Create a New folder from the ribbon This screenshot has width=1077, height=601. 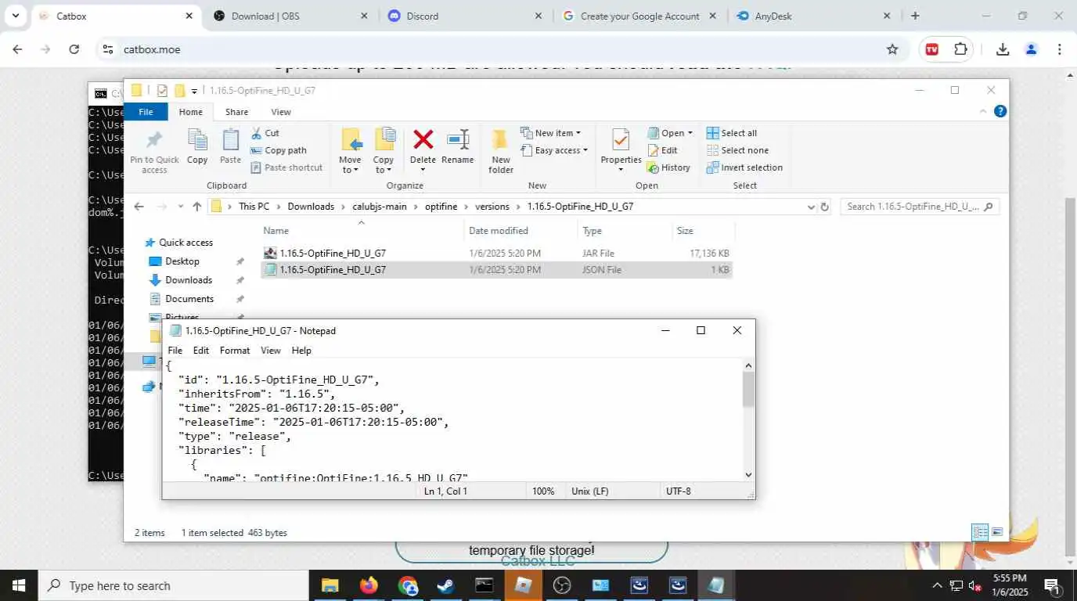501,152
